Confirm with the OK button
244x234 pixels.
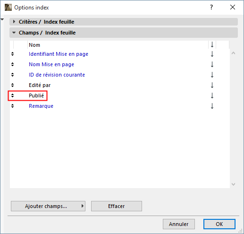(x=219, y=224)
